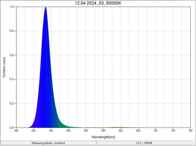The width and height of the screenshot is (196, 146).
Task: Select the Measuring Mode = Ambient status field
Action: [48, 143]
